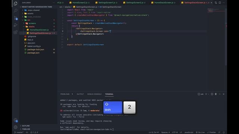The image size is (239, 134).
Task: Open App.js file in explorer
Action: click(x=30, y=40)
